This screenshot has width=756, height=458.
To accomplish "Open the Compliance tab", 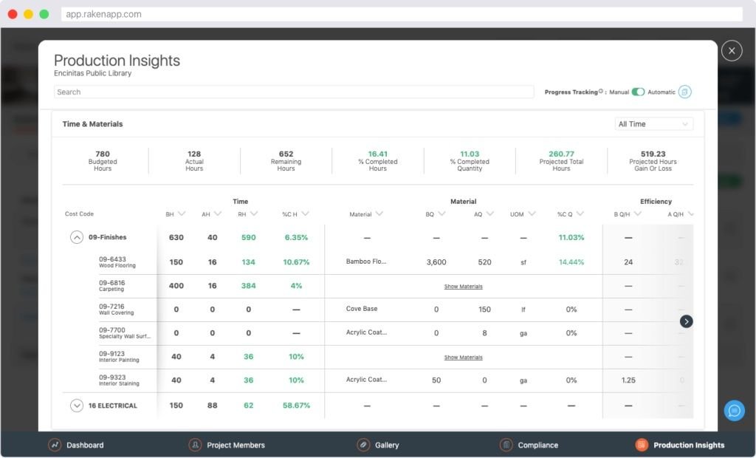I will pyautogui.click(x=537, y=445).
